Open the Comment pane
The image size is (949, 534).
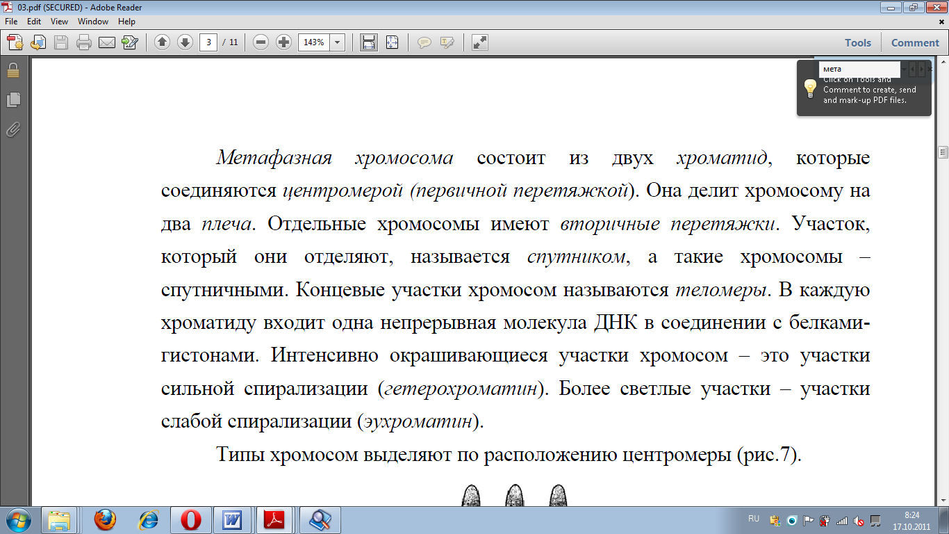click(915, 42)
